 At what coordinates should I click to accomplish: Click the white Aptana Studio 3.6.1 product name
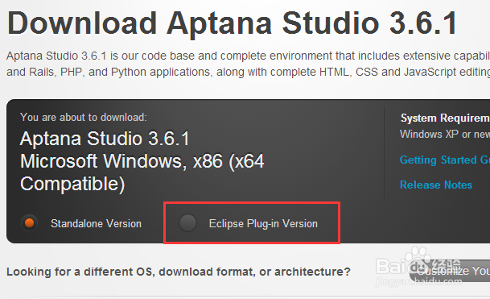pos(105,139)
